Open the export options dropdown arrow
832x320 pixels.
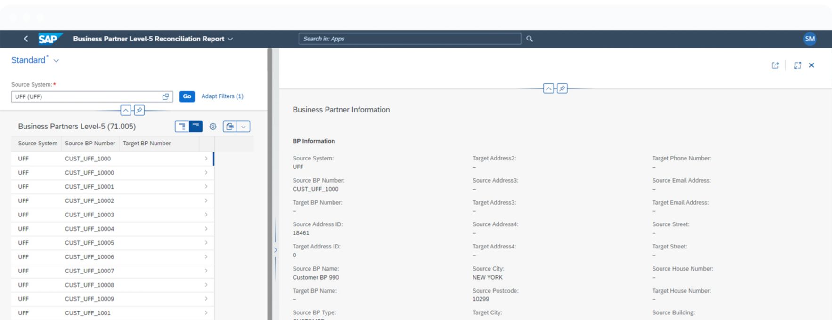pyautogui.click(x=244, y=127)
